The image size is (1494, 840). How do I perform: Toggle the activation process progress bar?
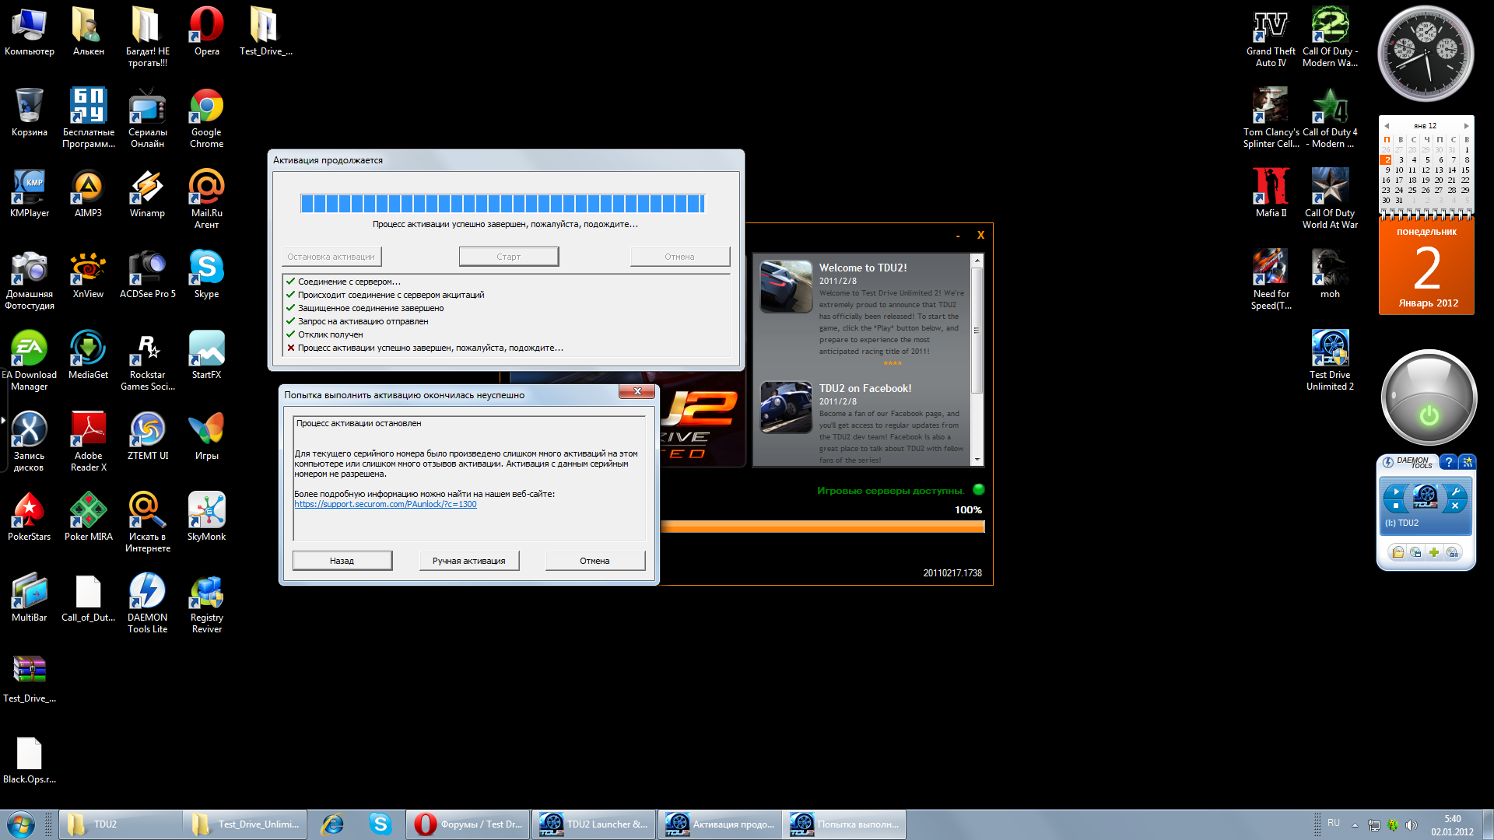tap(503, 202)
